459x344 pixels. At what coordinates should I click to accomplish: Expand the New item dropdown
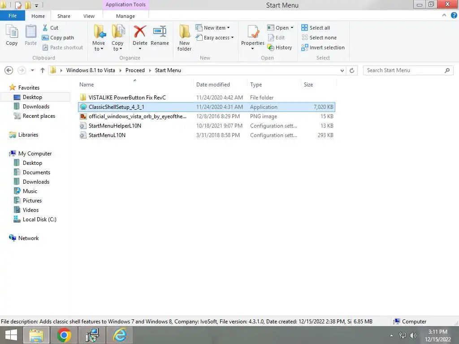(228, 28)
